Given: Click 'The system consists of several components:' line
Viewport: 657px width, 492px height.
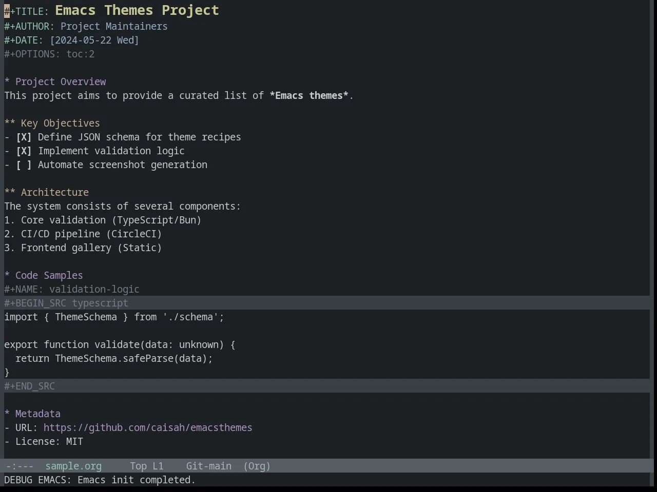Looking at the screenshot, I should coord(123,206).
